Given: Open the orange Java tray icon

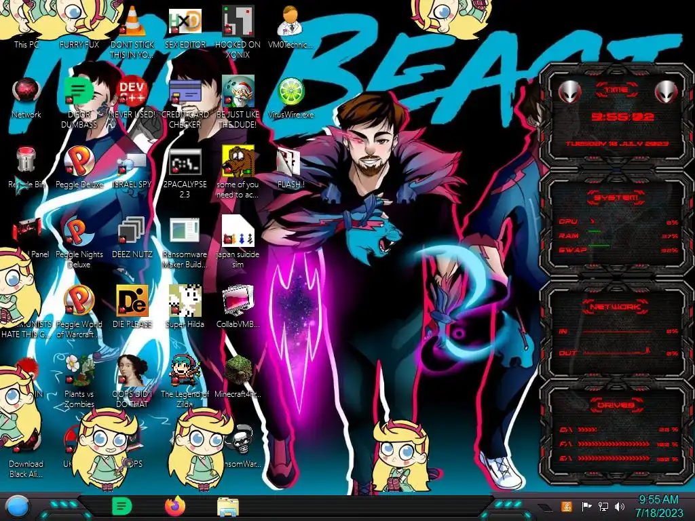Looking at the screenshot, I should (x=567, y=506).
